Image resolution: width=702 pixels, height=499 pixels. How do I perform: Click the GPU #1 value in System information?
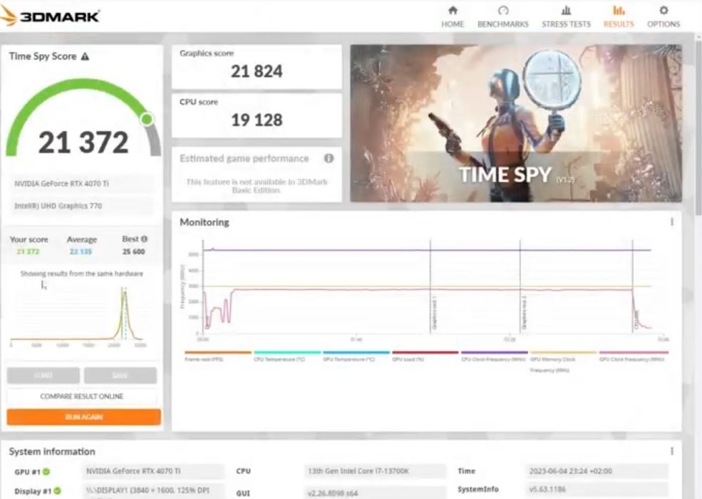click(x=153, y=471)
